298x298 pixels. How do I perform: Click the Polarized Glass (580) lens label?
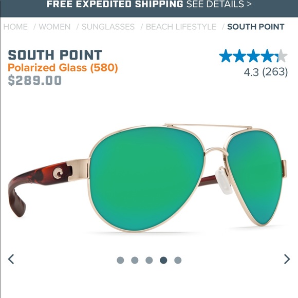(x=63, y=67)
